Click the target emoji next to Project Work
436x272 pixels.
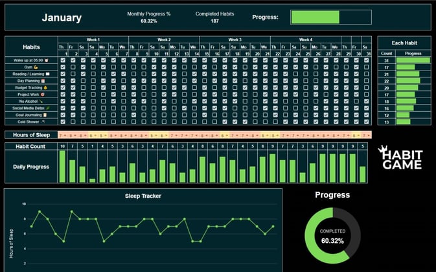click(43, 94)
